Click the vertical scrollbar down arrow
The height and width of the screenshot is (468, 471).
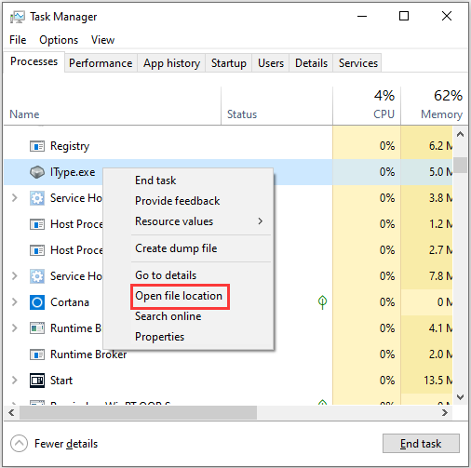[x=460, y=397]
